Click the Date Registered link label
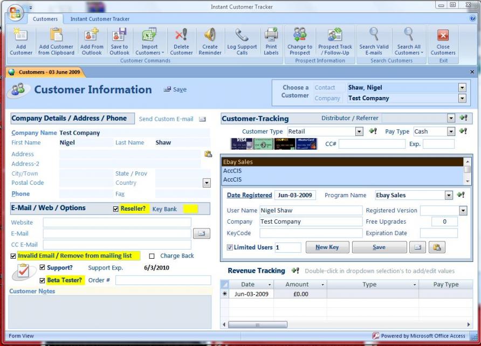The height and width of the screenshot is (346, 481). 249,195
